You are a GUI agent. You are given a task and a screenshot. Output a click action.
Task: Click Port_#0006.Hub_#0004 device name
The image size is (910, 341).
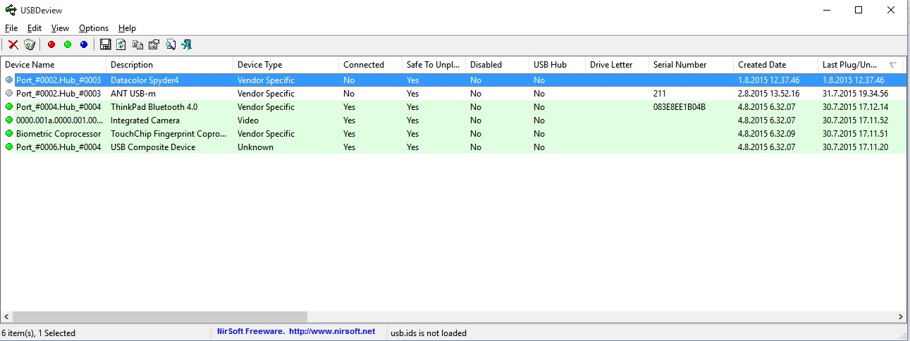point(59,147)
